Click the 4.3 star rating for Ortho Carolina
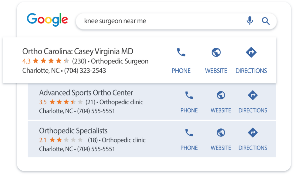294x175 pixels. [x=46, y=61]
